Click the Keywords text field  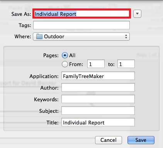(98, 99)
